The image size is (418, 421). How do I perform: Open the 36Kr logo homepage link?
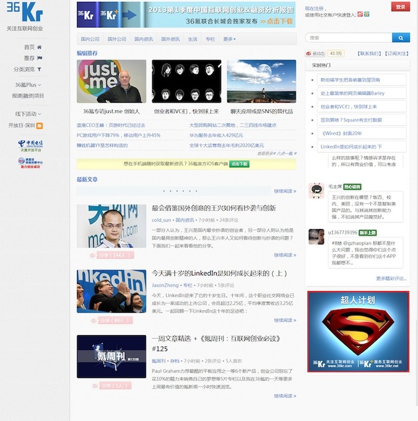pyautogui.click(x=25, y=12)
